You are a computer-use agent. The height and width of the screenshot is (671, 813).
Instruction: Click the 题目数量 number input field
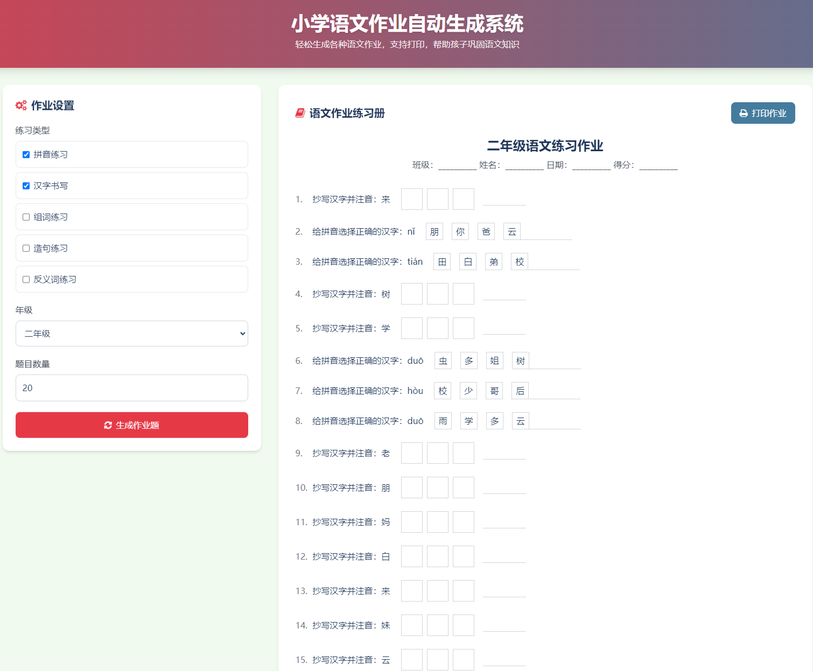(x=131, y=387)
